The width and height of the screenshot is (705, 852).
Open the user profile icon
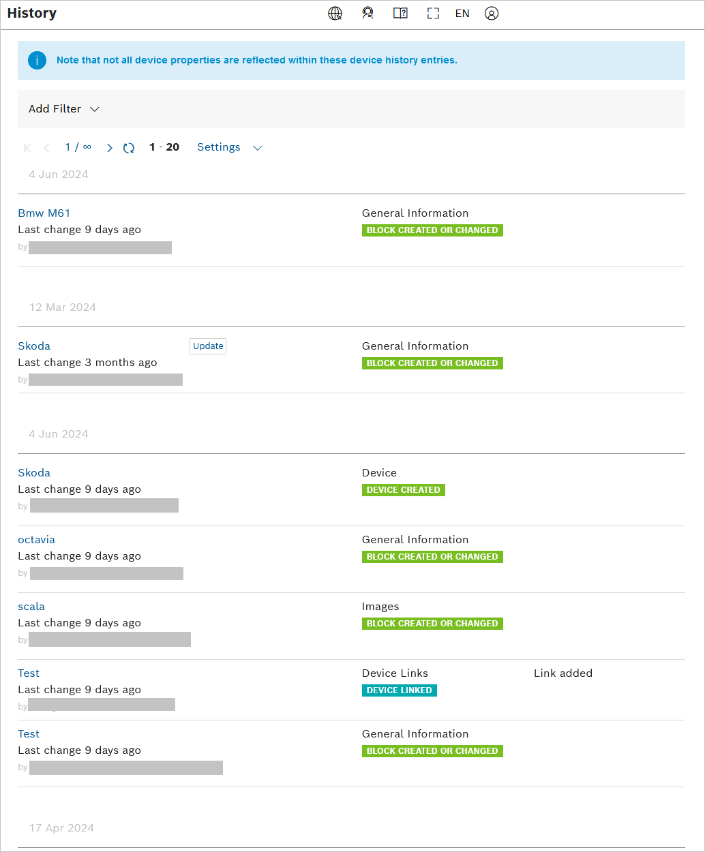pos(492,14)
